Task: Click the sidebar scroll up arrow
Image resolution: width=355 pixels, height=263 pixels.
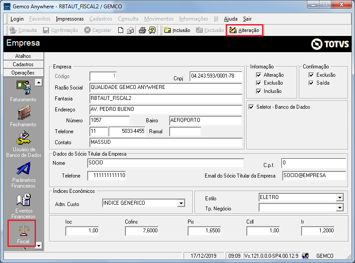Action: (39, 82)
